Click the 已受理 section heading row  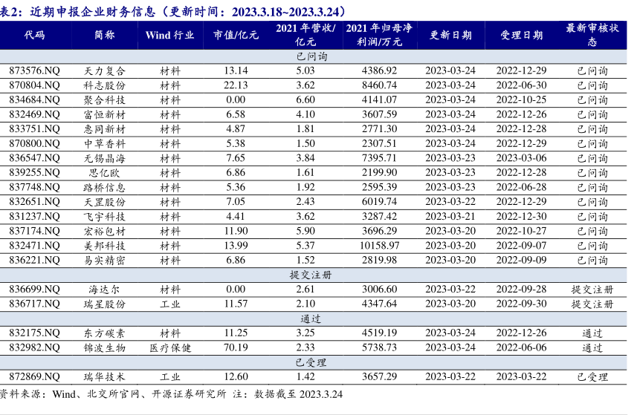[x=311, y=362]
